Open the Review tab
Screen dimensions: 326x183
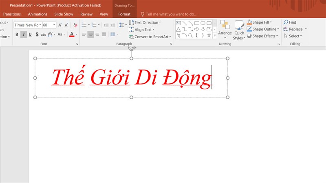click(x=86, y=14)
